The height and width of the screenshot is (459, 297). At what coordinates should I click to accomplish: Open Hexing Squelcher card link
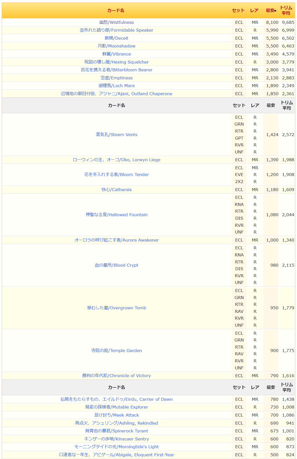click(x=116, y=62)
